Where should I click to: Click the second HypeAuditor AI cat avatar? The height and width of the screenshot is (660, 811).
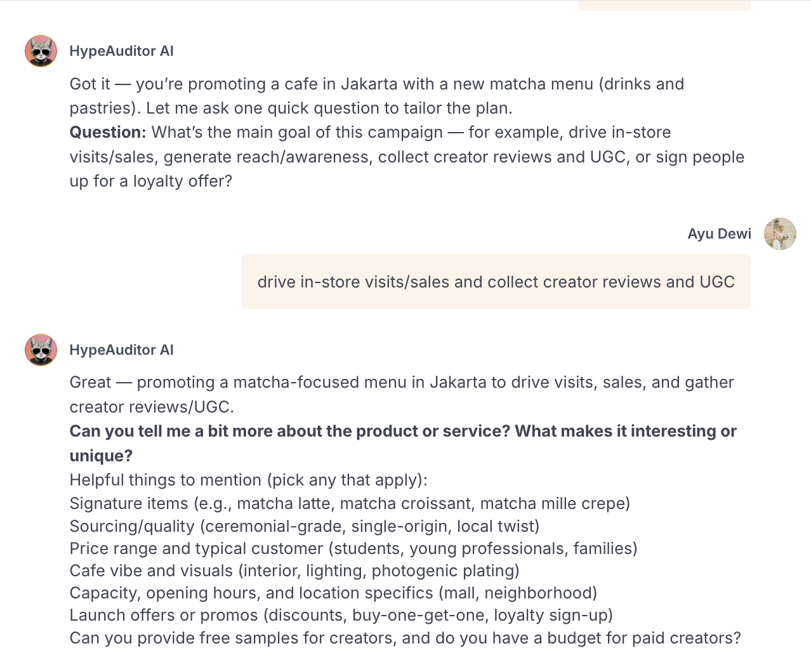point(41,350)
